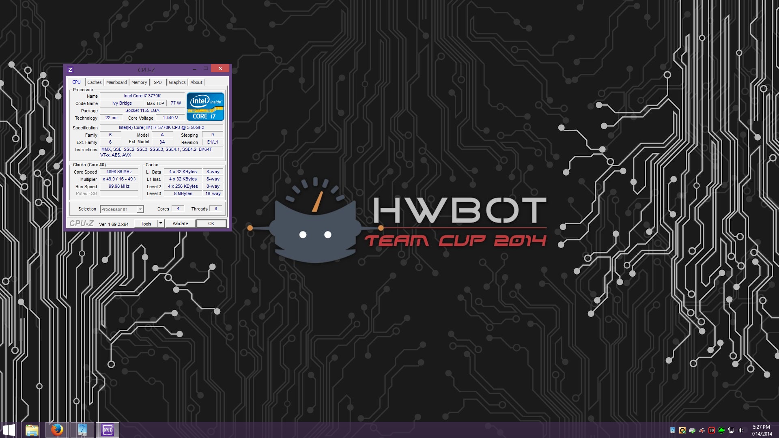Screen dimensions: 779x438
Task: Open the taskbar clock showing 5:27 PM
Action: [761, 430]
